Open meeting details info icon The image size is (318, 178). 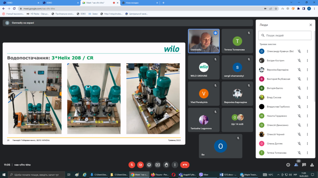tap(288, 165)
